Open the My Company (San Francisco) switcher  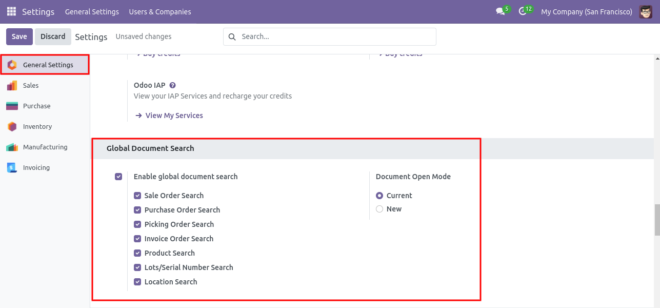(x=587, y=11)
